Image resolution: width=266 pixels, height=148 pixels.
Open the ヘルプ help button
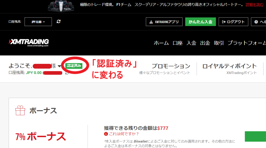click(x=259, y=22)
